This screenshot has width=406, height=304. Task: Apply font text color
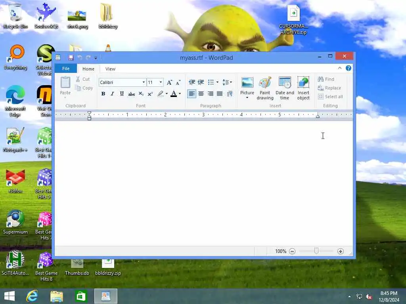[174, 94]
